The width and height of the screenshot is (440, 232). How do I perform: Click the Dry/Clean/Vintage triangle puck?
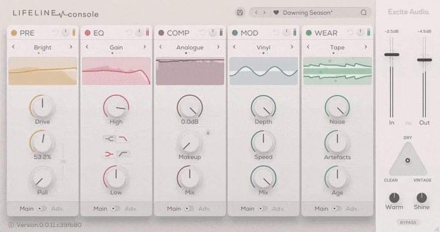[x=408, y=161]
